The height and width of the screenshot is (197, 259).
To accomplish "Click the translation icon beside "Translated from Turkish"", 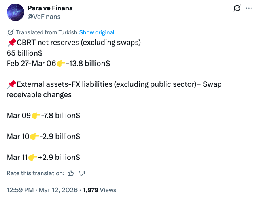I will [x=10, y=32].
